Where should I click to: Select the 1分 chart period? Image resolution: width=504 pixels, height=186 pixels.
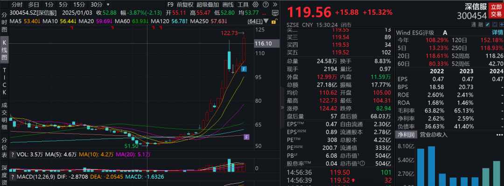pos(49,5)
